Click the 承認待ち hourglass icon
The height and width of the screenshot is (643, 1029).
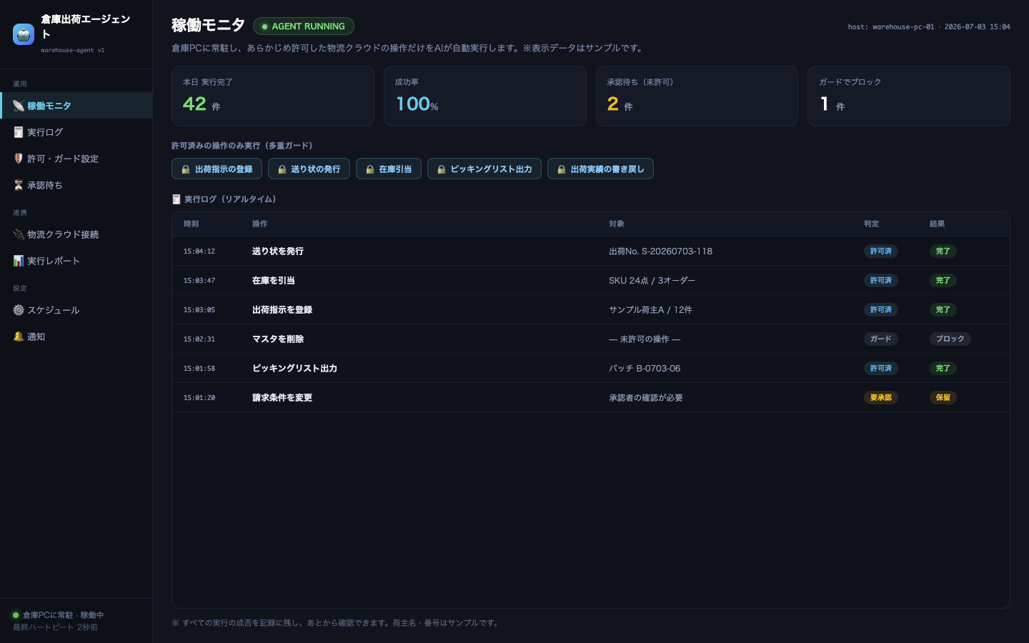point(19,185)
